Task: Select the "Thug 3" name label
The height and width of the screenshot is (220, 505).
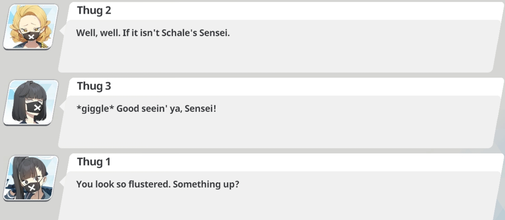Action: 94,86
